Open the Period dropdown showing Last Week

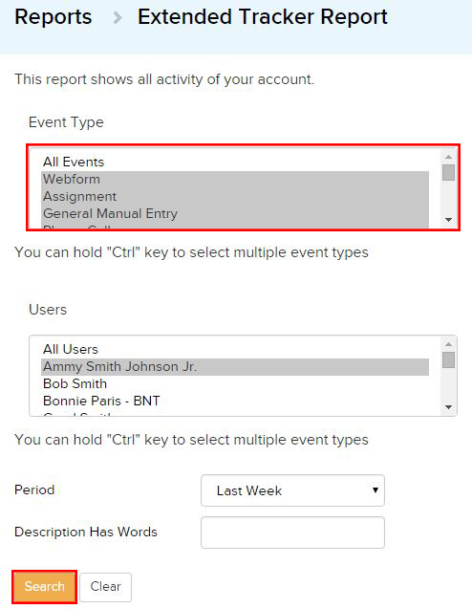pyautogui.click(x=292, y=490)
